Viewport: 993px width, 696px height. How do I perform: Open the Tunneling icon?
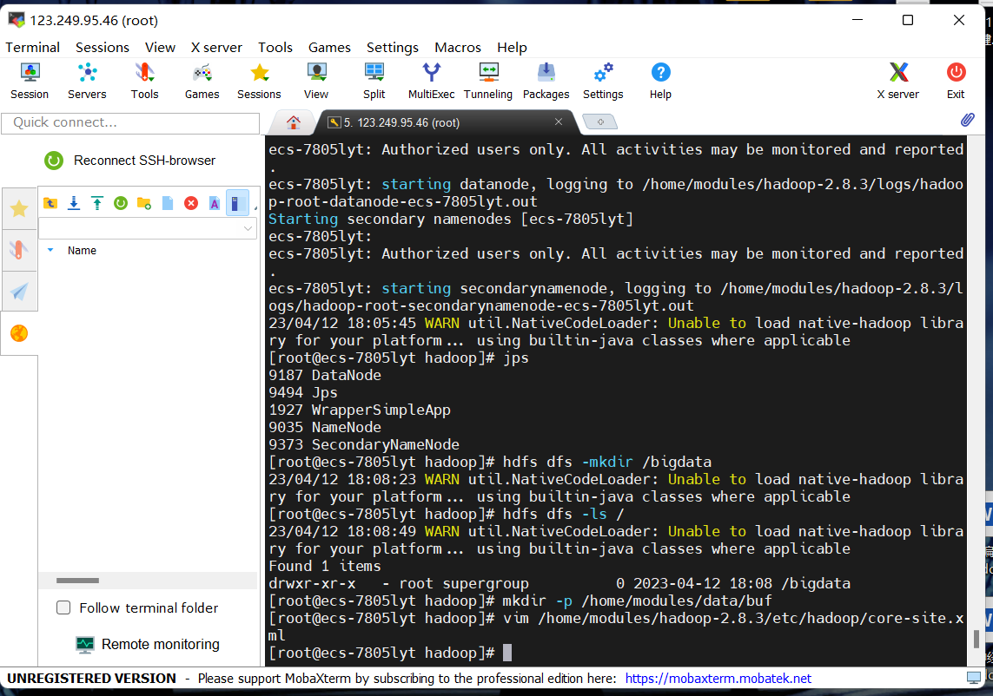click(488, 81)
